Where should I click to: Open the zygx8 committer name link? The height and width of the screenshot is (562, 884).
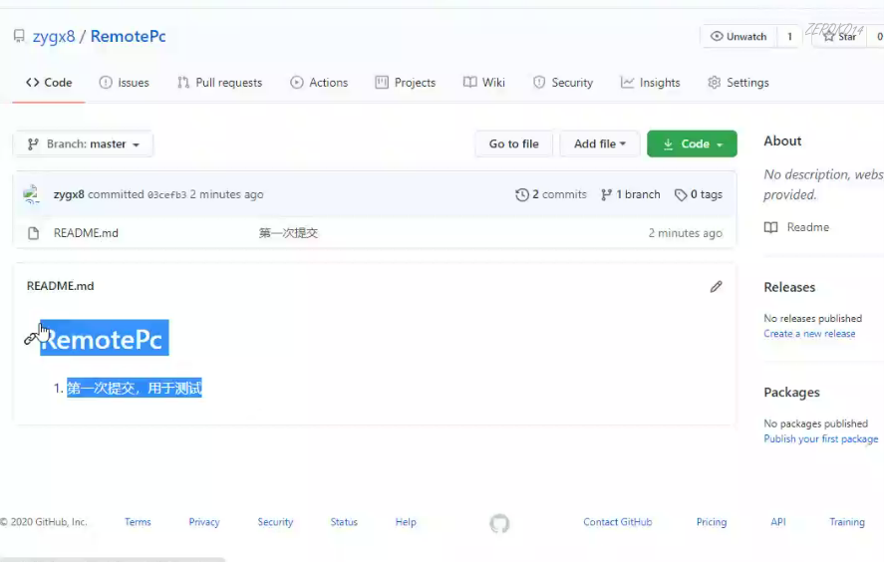[x=69, y=194]
